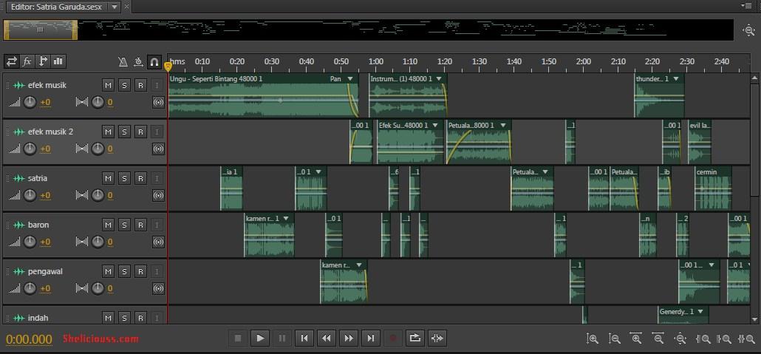
Task: Toggle the metronome icon
Action: 123,61
